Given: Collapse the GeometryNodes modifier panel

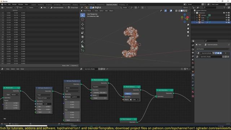Looking at the screenshot, I should [196, 53].
